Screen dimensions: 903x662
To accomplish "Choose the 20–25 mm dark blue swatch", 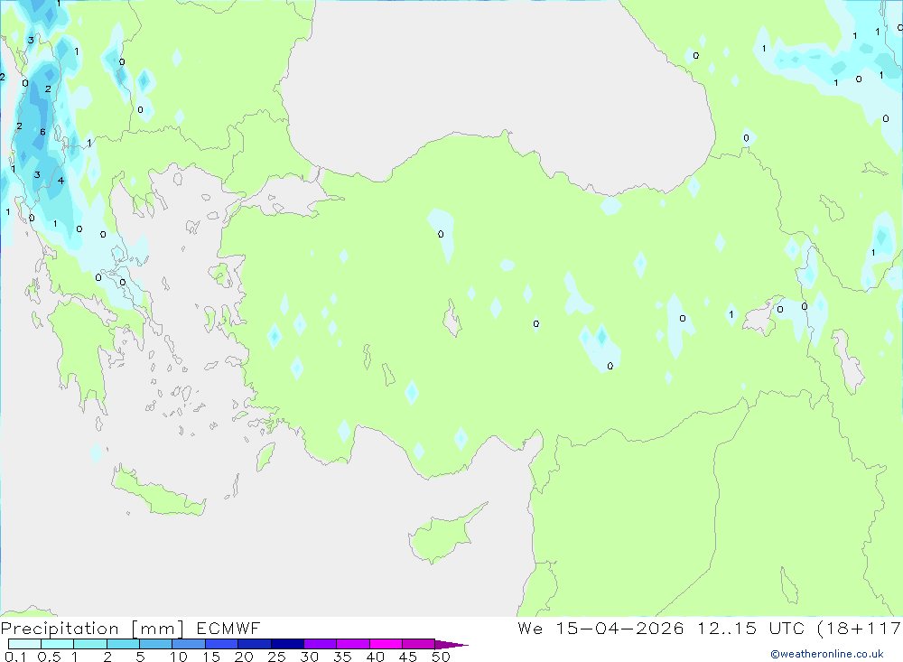I will (254, 644).
